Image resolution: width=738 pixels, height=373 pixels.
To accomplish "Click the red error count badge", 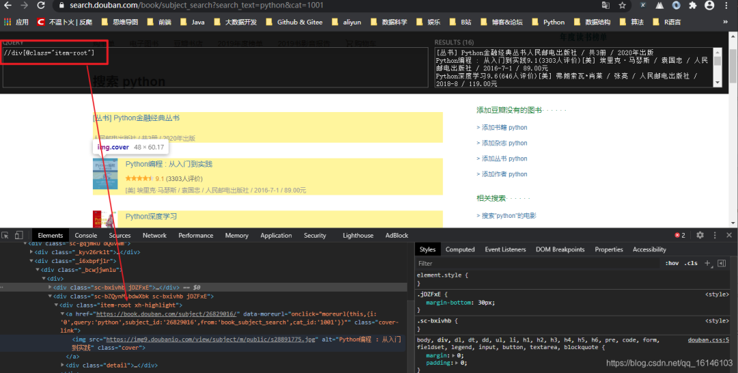I will (x=680, y=235).
